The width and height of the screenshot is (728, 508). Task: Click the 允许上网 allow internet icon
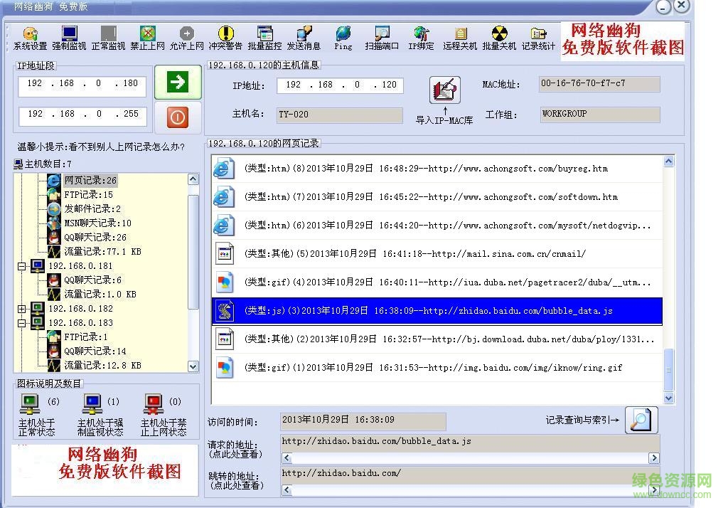tap(186, 38)
